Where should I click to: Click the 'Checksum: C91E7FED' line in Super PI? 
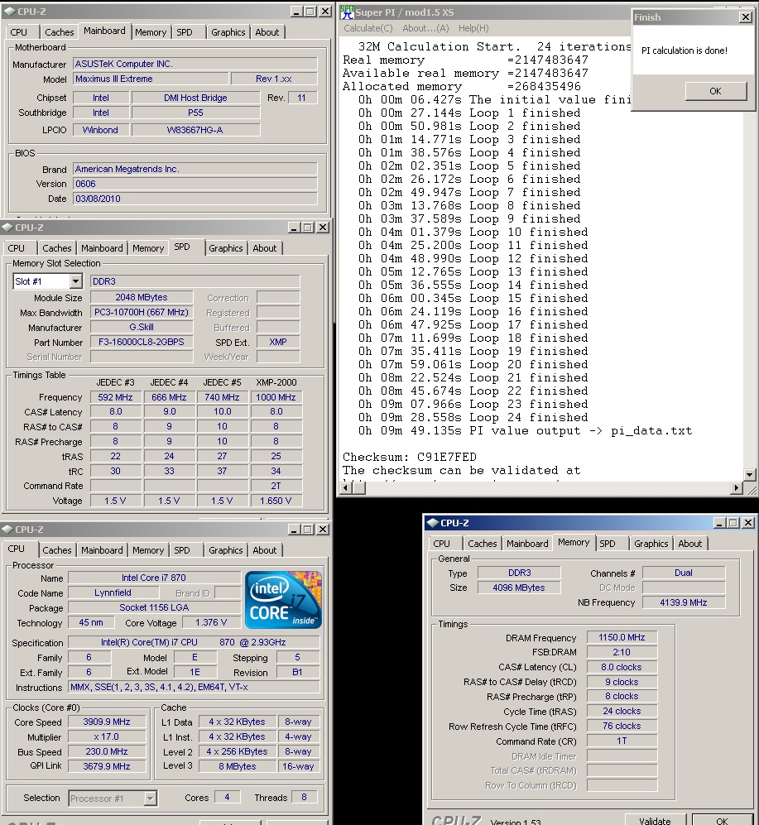pos(410,457)
